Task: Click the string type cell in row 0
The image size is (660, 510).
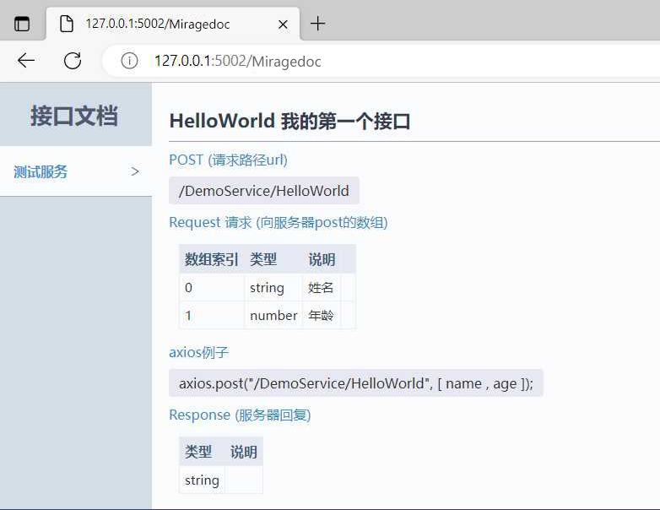Action: tap(273, 288)
